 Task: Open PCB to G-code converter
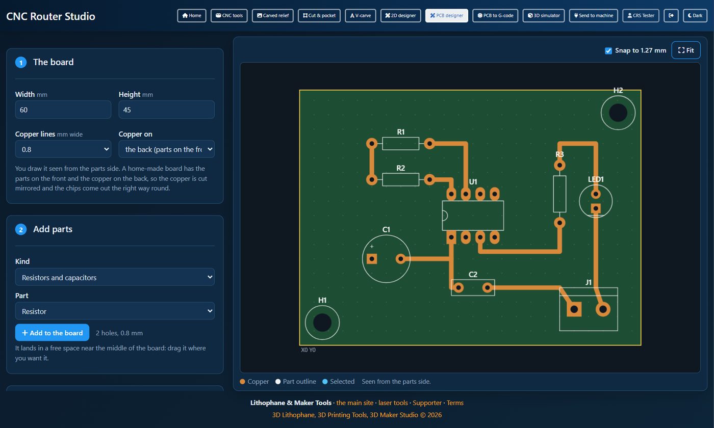point(495,15)
